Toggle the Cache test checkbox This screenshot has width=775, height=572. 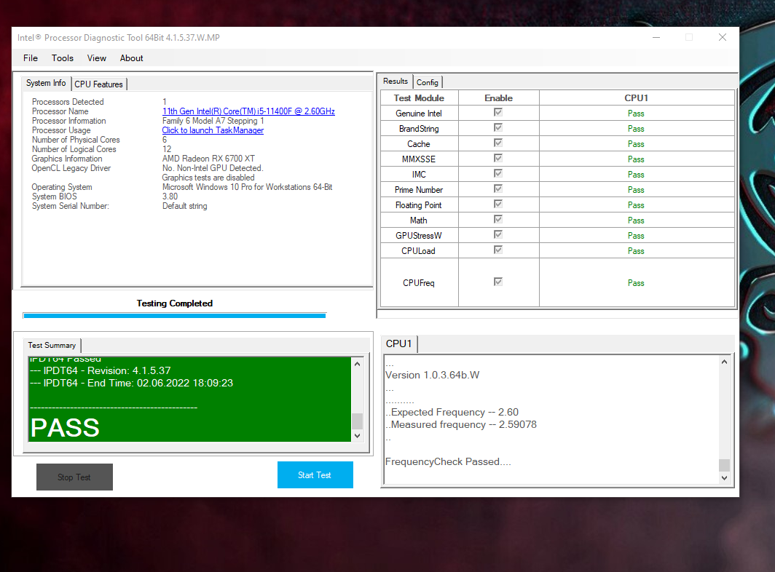tap(498, 143)
